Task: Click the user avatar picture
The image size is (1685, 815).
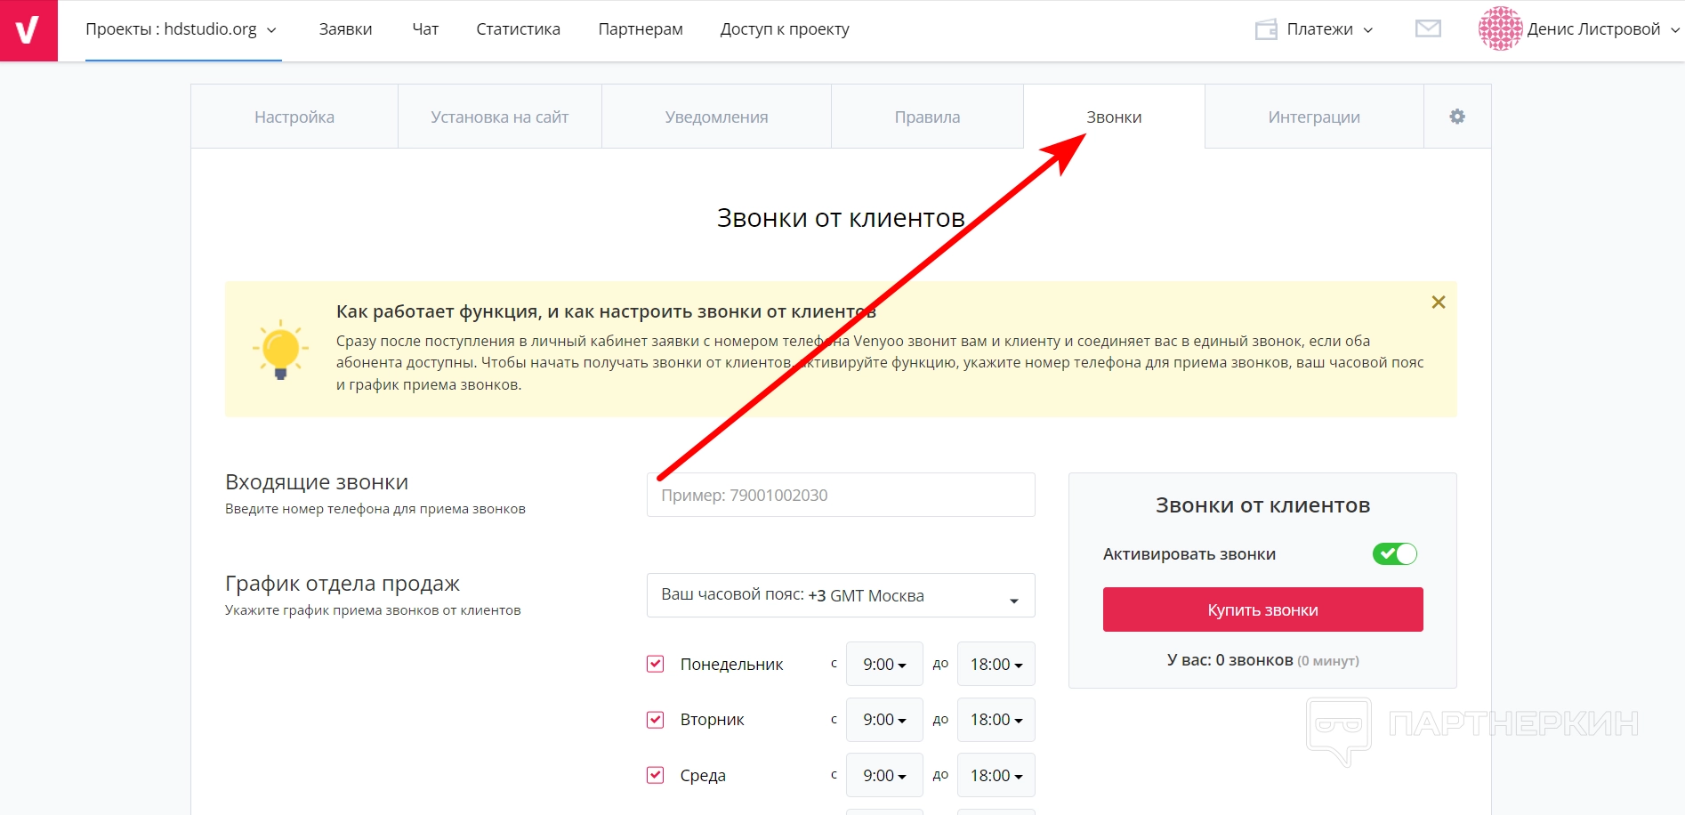Action: pos(1500,29)
